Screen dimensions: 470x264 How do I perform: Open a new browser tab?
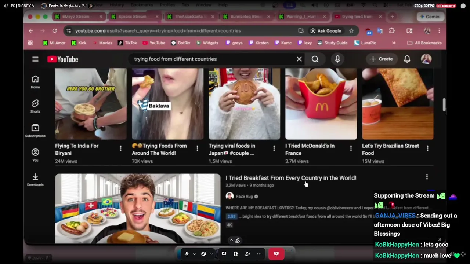392,16
